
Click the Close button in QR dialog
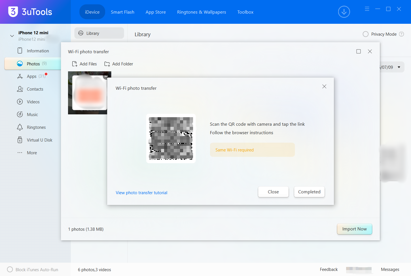click(273, 192)
